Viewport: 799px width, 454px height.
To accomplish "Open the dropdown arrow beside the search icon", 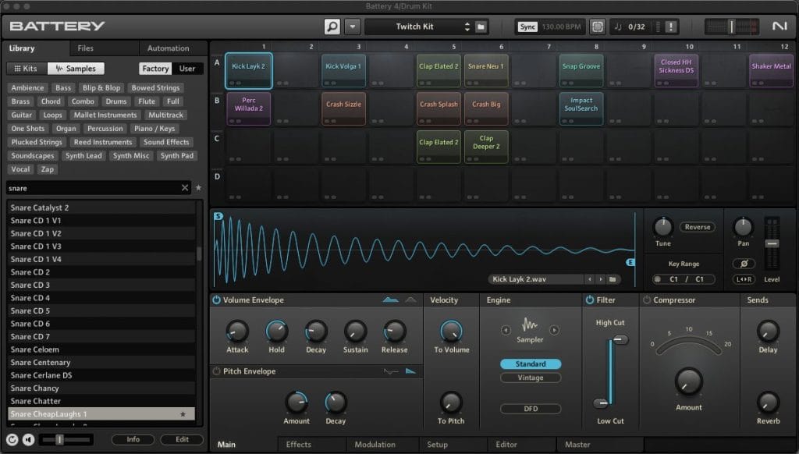I will click(x=353, y=27).
